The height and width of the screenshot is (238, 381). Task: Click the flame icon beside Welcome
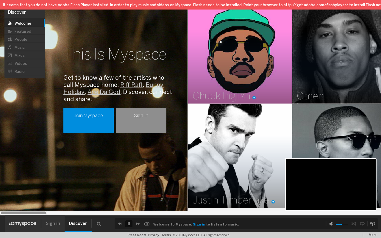tap(10, 23)
